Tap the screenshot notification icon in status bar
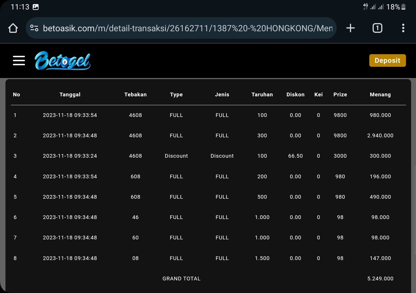416x293 pixels. click(x=36, y=7)
